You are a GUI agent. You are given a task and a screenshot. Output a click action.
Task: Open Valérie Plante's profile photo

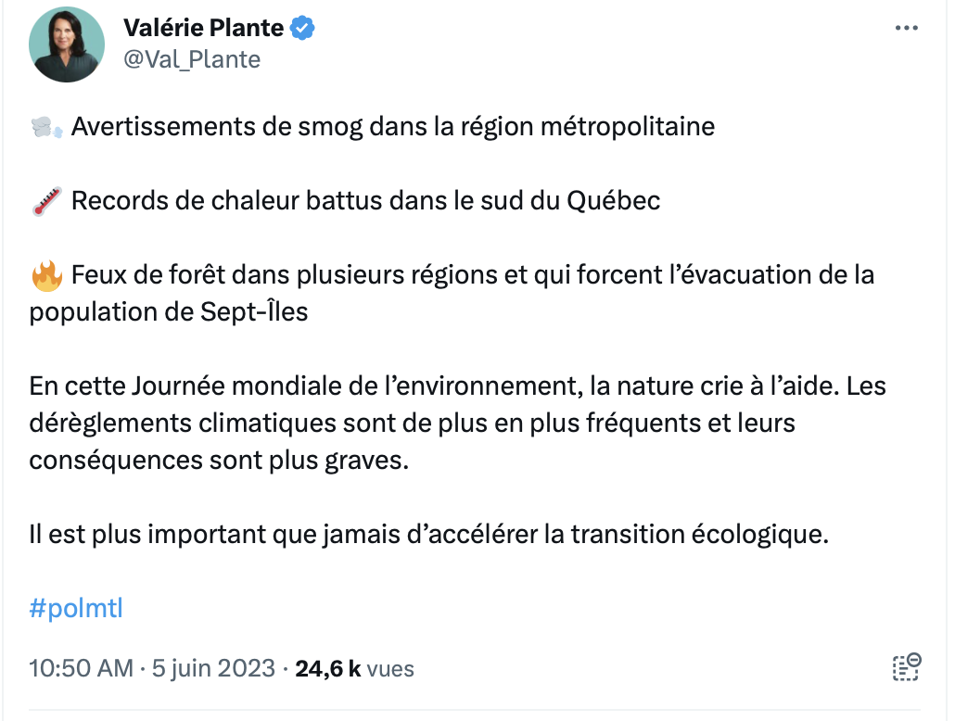click(67, 44)
